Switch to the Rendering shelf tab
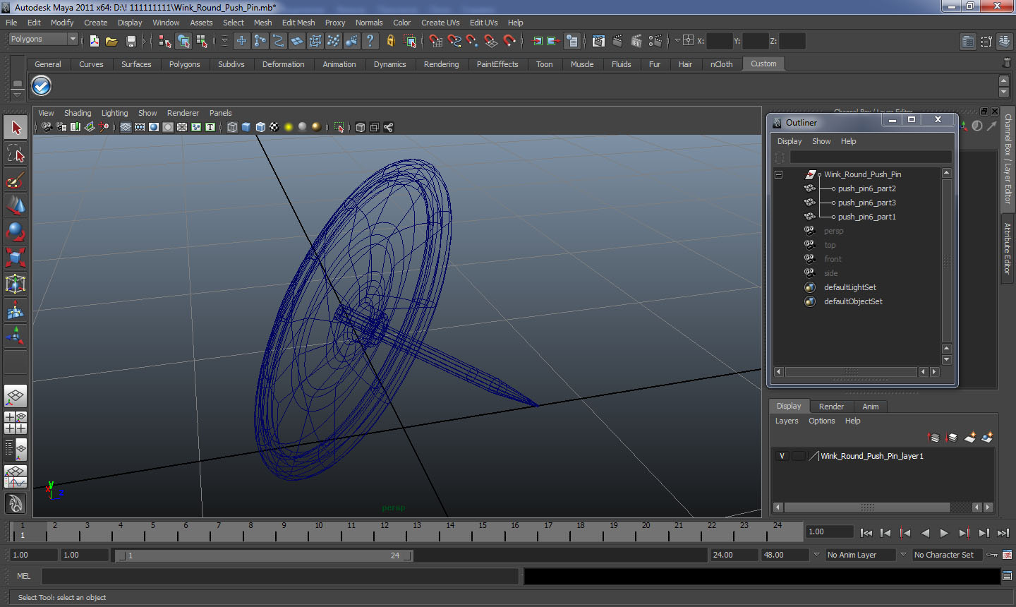Viewport: 1016px width, 607px height. (x=441, y=64)
